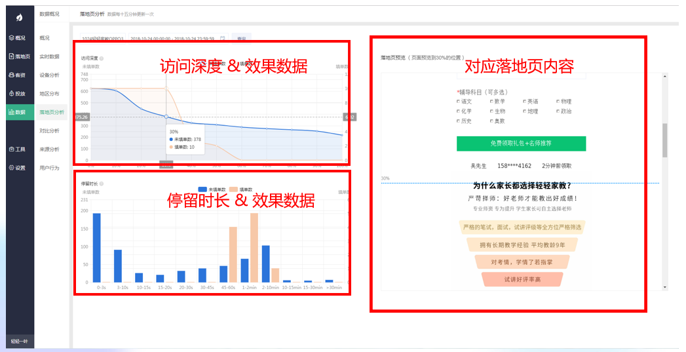Check the 历史 subject checkbox
Viewport: 686px width, 352px height.
(x=459, y=121)
